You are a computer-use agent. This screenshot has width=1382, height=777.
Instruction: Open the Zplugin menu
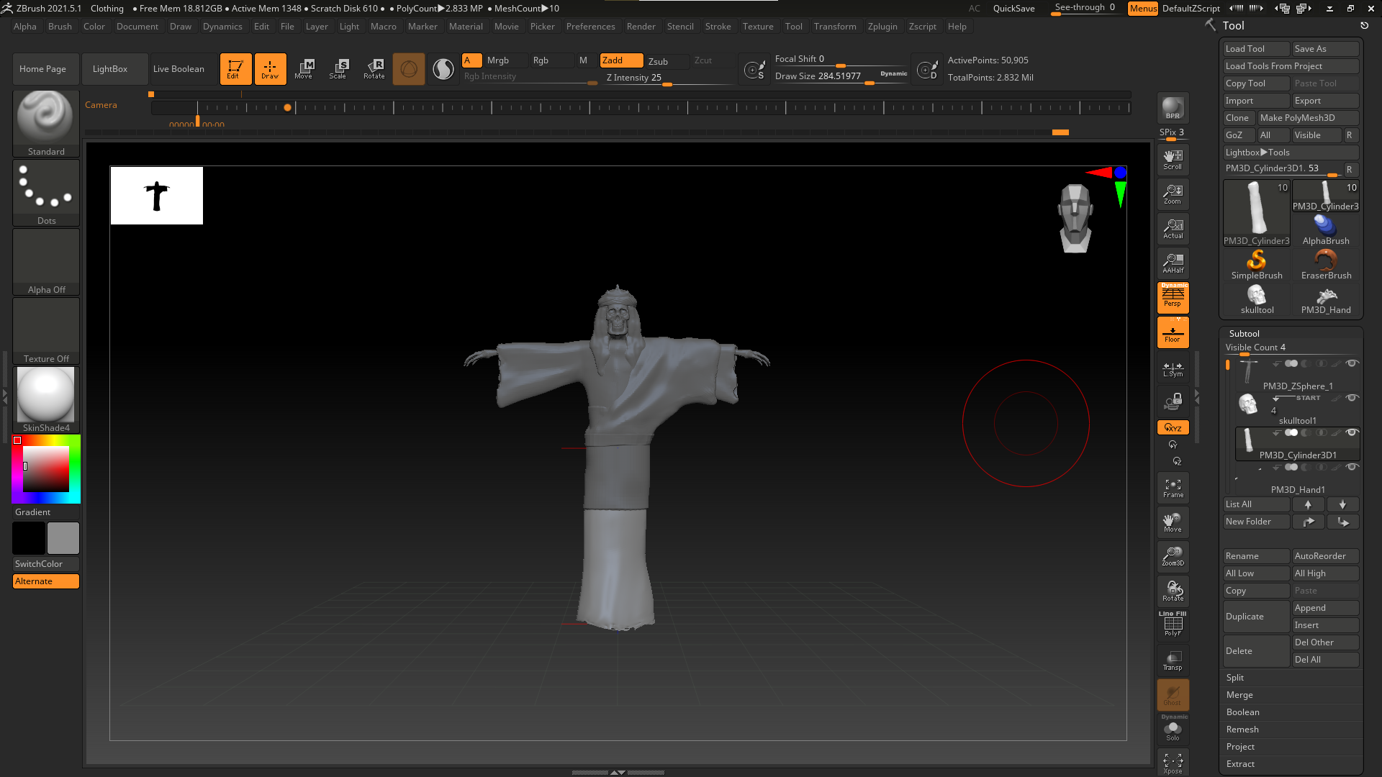coord(882,27)
